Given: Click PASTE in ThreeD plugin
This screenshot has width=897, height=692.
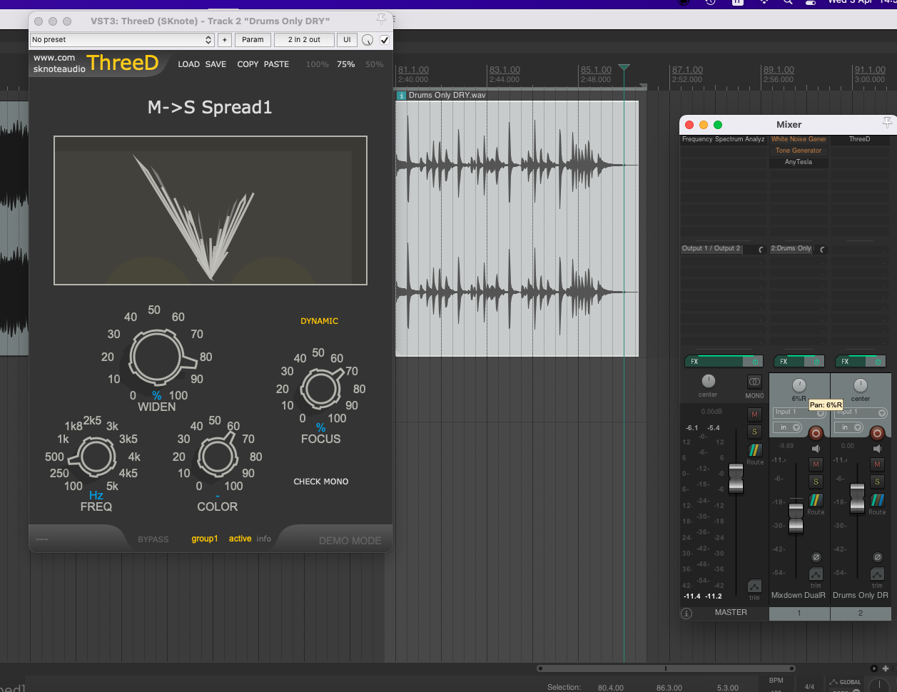Looking at the screenshot, I should click(x=276, y=64).
